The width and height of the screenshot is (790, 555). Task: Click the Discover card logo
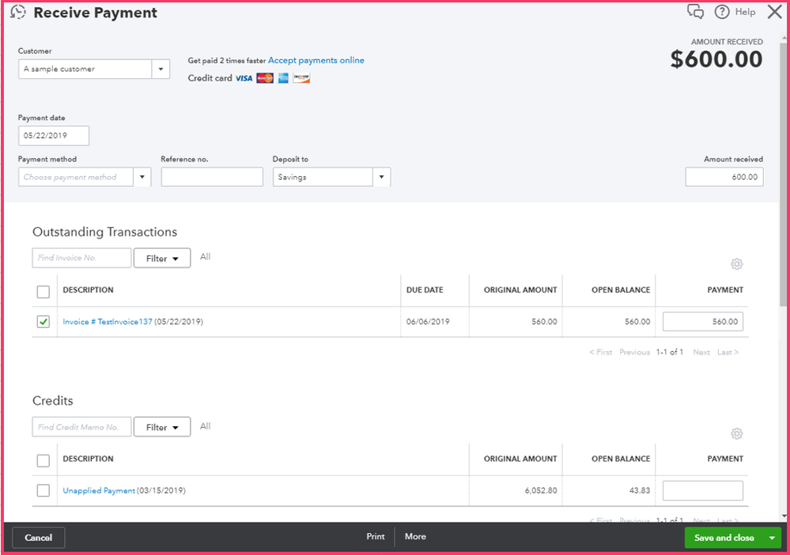click(301, 78)
